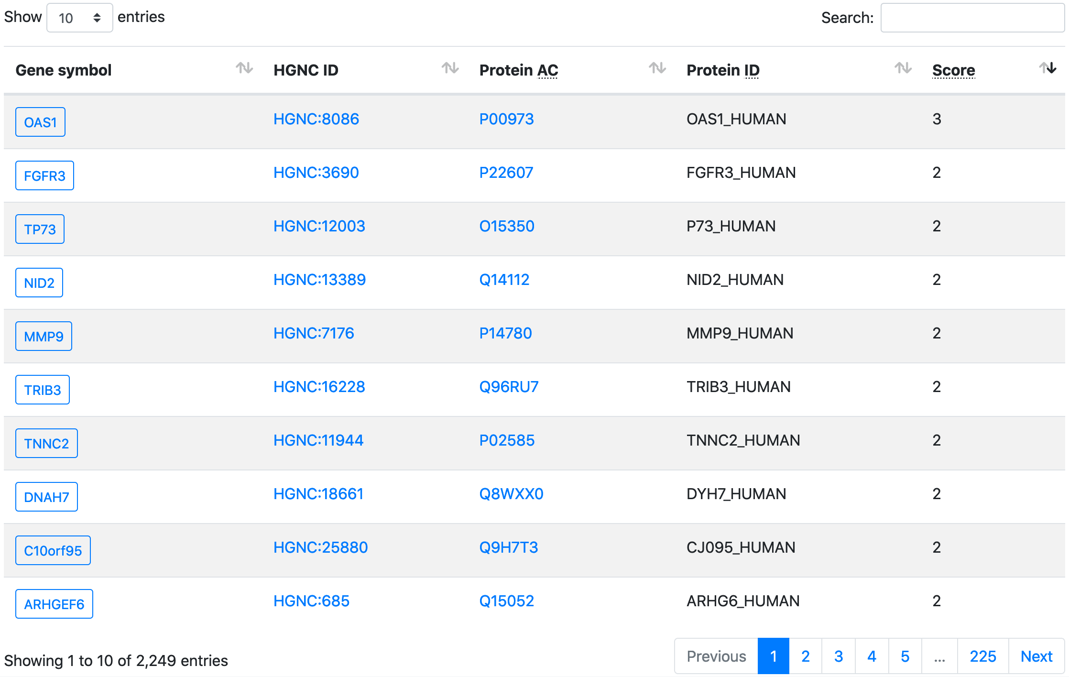Click the Next pagination button
Screen dimensions: 1069x677
click(1036, 656)
